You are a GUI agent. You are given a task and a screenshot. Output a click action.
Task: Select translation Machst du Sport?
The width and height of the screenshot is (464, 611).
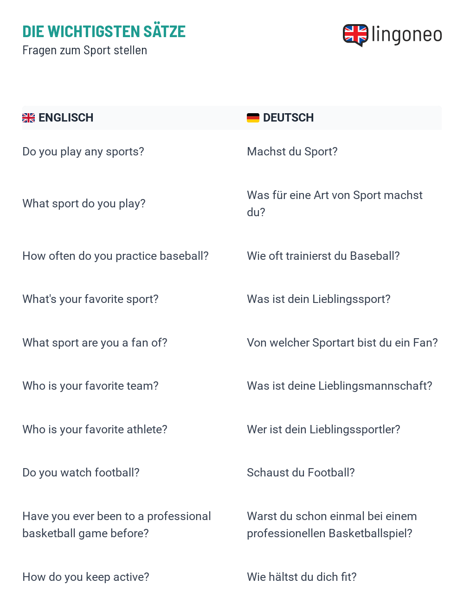[x=292, y=152]
